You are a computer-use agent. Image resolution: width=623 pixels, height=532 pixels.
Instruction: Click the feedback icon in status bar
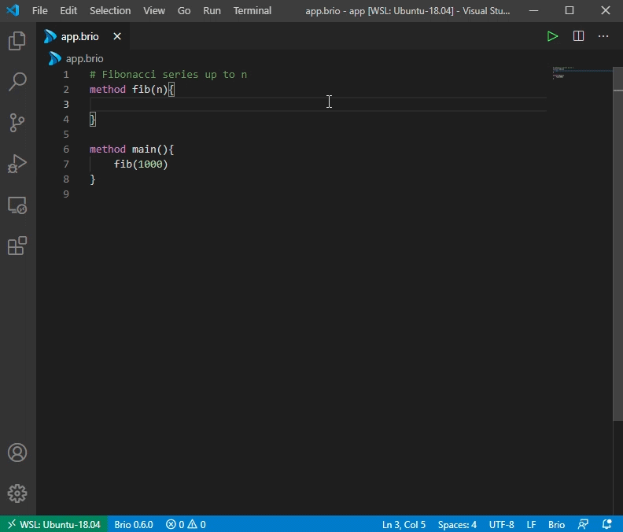click(583, 524)
